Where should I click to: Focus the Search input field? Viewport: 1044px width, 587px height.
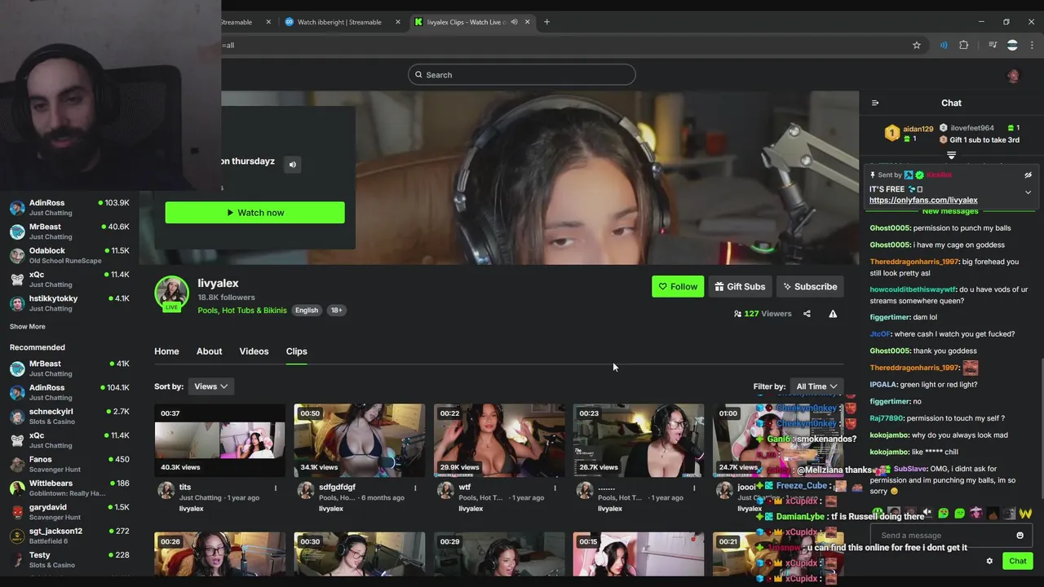(x=522, y=75)
